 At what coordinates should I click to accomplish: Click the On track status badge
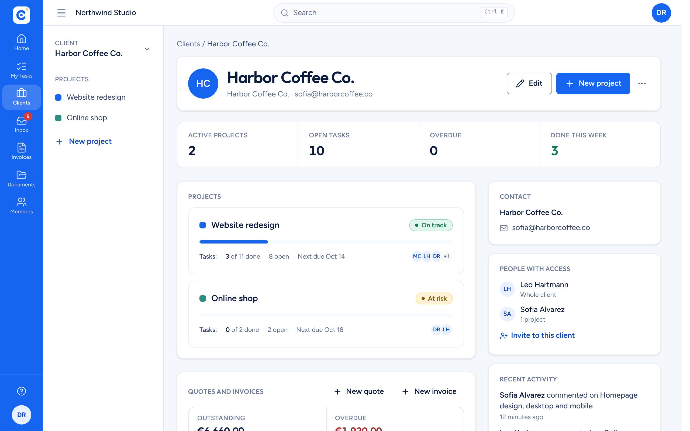pos(430,225)
